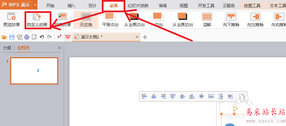Click the group objects icon

pos(242,96)
